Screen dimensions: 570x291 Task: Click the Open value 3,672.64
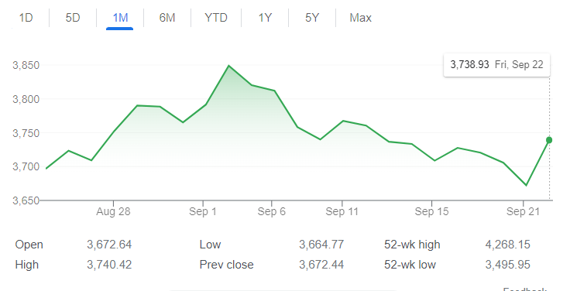coord(109,245)
